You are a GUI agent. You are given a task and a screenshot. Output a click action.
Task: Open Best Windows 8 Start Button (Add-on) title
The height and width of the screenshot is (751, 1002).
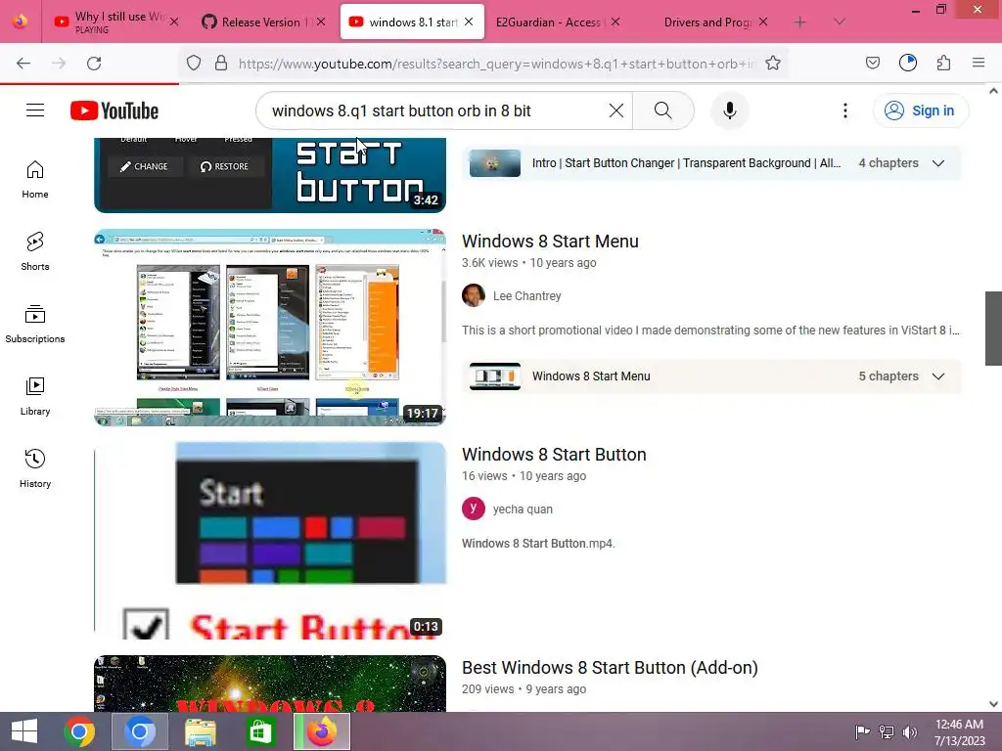[x=610, y=667]
